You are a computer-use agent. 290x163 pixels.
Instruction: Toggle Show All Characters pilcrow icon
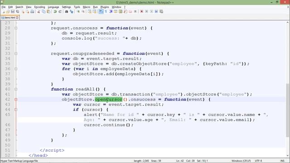pos(106,11)
